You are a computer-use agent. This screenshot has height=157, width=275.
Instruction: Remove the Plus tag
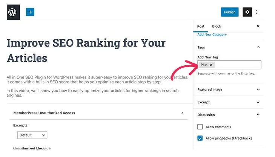[x=211, y=65]
